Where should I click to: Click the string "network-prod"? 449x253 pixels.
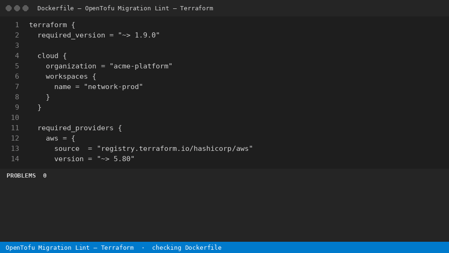(x=113, y=87)
